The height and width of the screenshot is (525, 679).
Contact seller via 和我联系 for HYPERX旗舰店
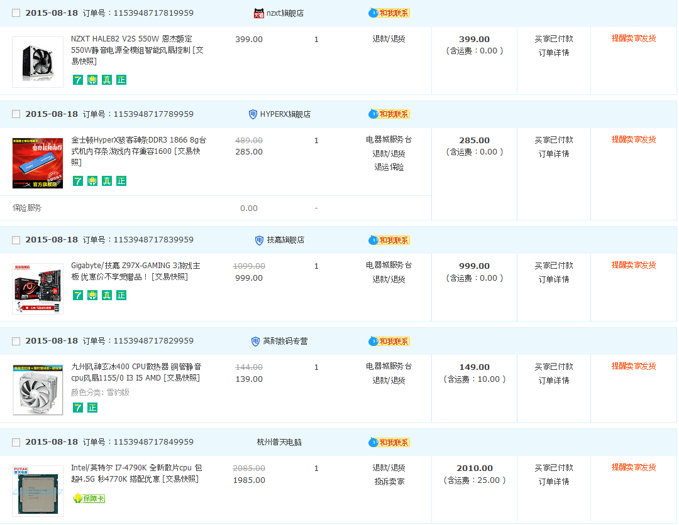point(389,114)
